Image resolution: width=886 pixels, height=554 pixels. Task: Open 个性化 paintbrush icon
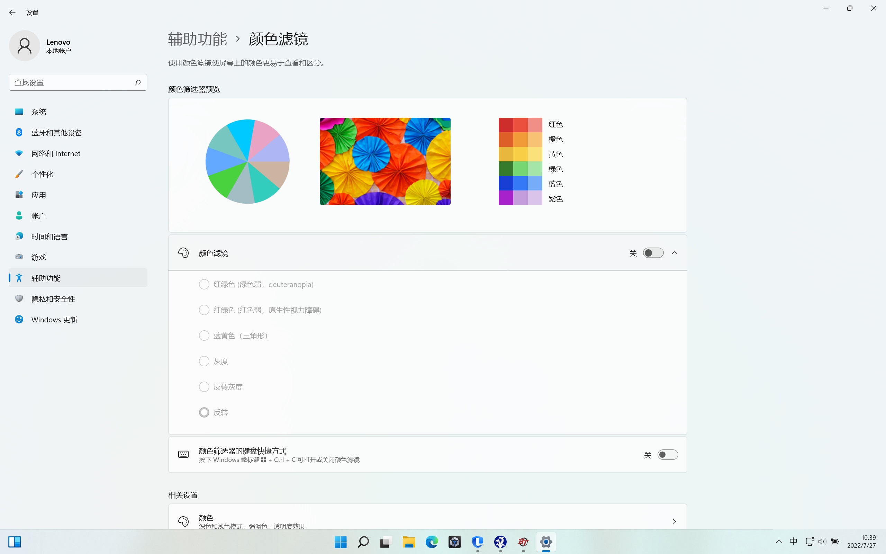[x=19, y=174]
